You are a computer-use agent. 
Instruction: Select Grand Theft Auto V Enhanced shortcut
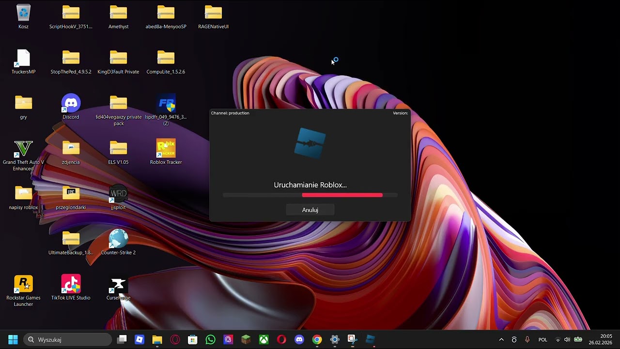point(23,156)
